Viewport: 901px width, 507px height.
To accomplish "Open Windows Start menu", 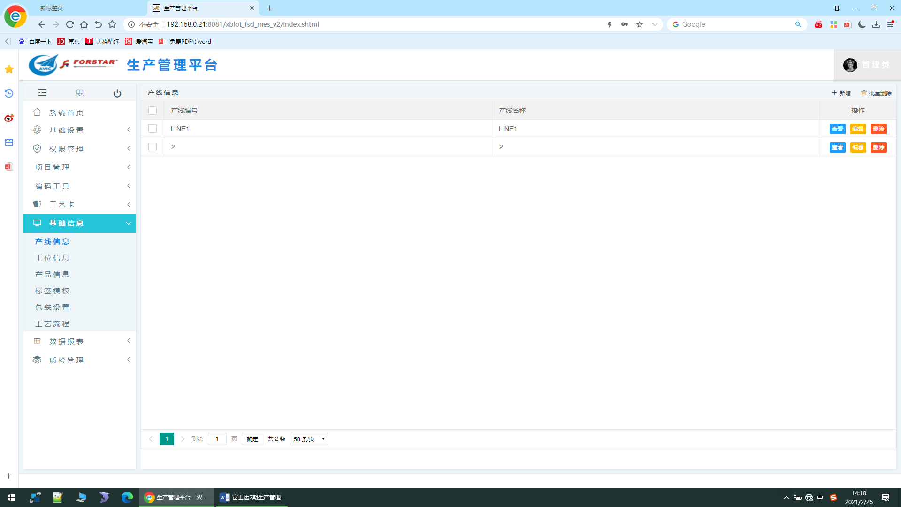I will [11, 498].
